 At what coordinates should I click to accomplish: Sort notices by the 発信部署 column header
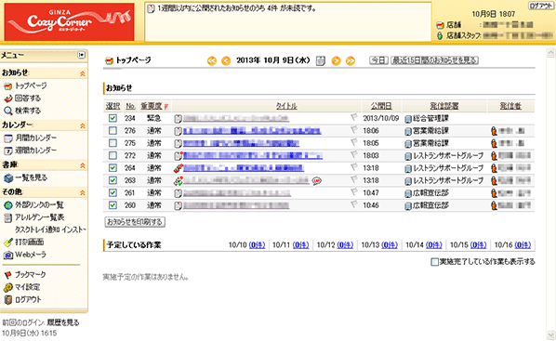pyautogui.click(x=444, y=106)
